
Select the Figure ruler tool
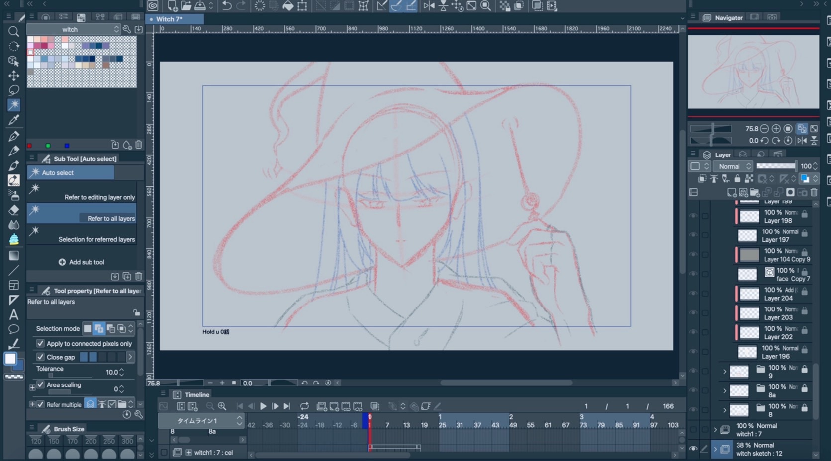[14, 300]
